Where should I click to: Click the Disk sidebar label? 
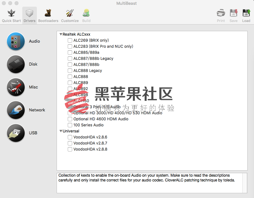[33, 64]
